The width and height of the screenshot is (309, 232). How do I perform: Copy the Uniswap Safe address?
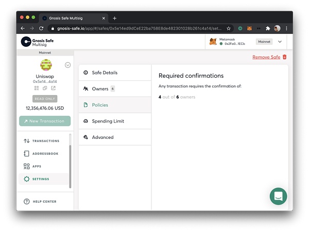tap(45, 88)
